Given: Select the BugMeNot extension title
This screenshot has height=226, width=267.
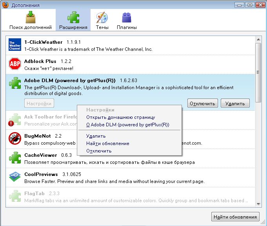Looking at the screenshot, I should click(x=38, y=136).
